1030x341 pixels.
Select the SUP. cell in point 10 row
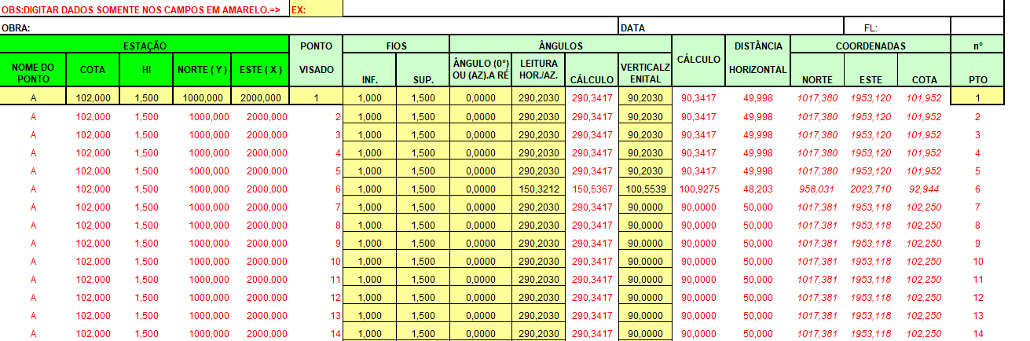(423, 261)
